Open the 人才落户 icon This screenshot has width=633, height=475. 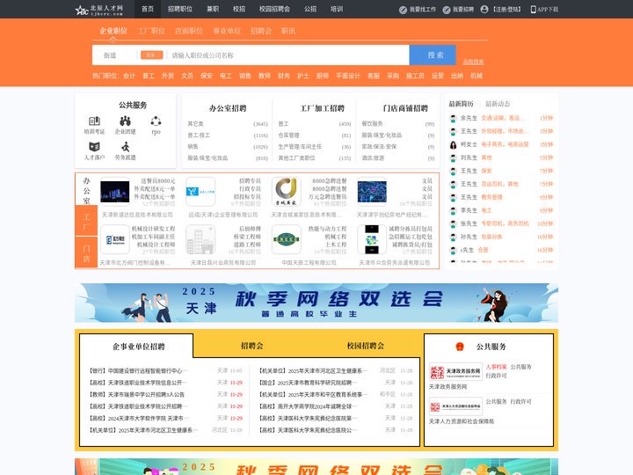tap(94, 147)
